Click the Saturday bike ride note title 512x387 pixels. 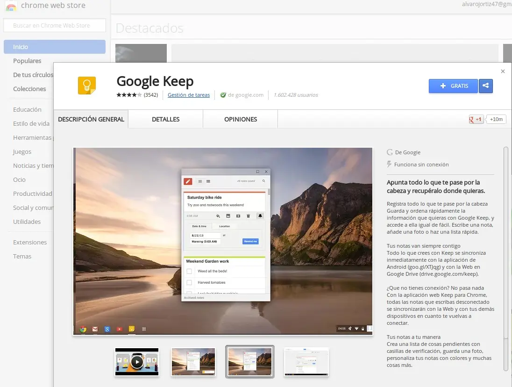(205, 197)
